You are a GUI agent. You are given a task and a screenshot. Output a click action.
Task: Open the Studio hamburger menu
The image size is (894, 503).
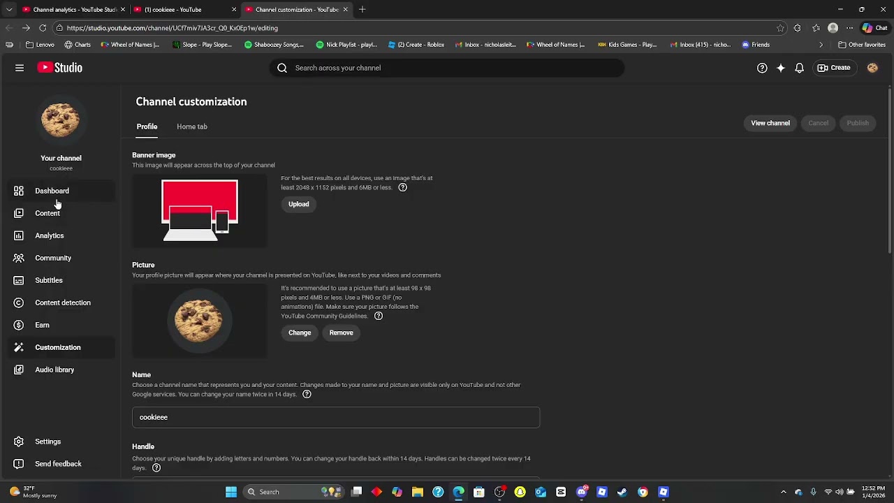coord(20,68)
